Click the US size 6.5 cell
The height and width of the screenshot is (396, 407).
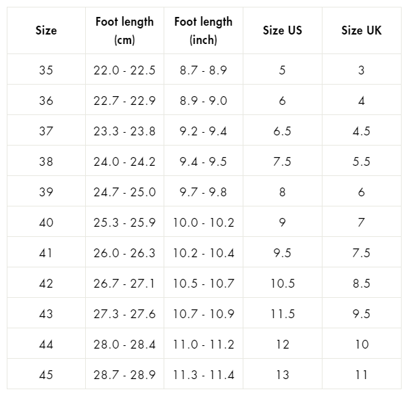(282, 131)
